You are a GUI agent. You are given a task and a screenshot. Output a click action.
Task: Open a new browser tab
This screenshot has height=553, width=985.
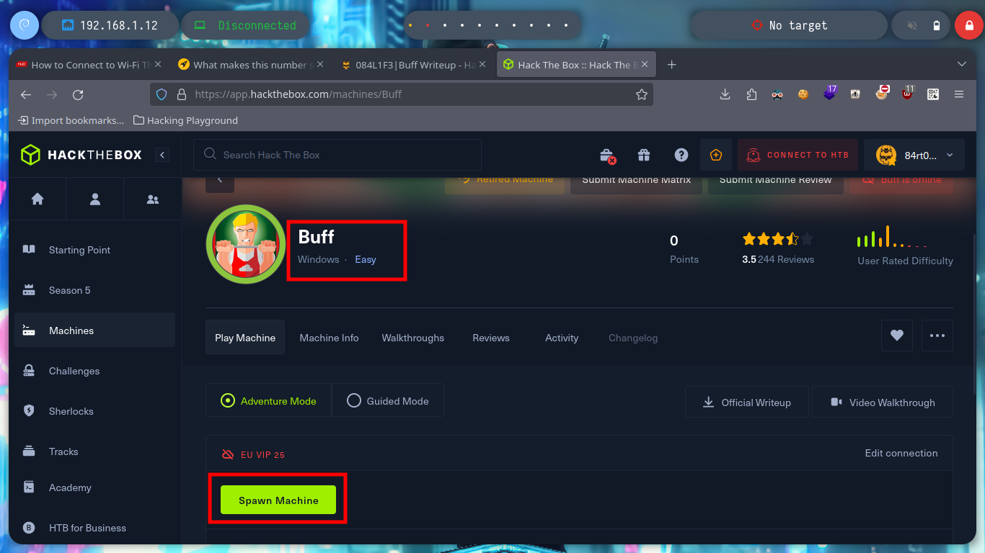point(671,65)
